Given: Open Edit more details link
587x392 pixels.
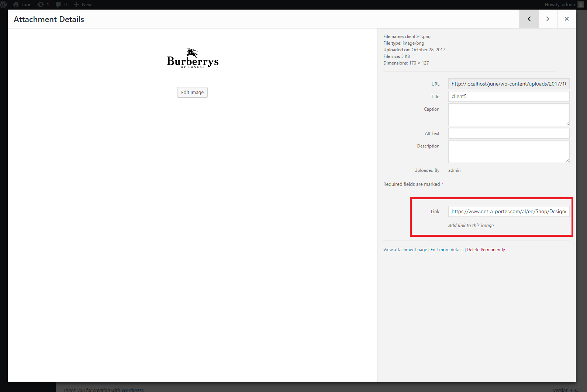Looking at the screenshot, I should pos(447,250).
